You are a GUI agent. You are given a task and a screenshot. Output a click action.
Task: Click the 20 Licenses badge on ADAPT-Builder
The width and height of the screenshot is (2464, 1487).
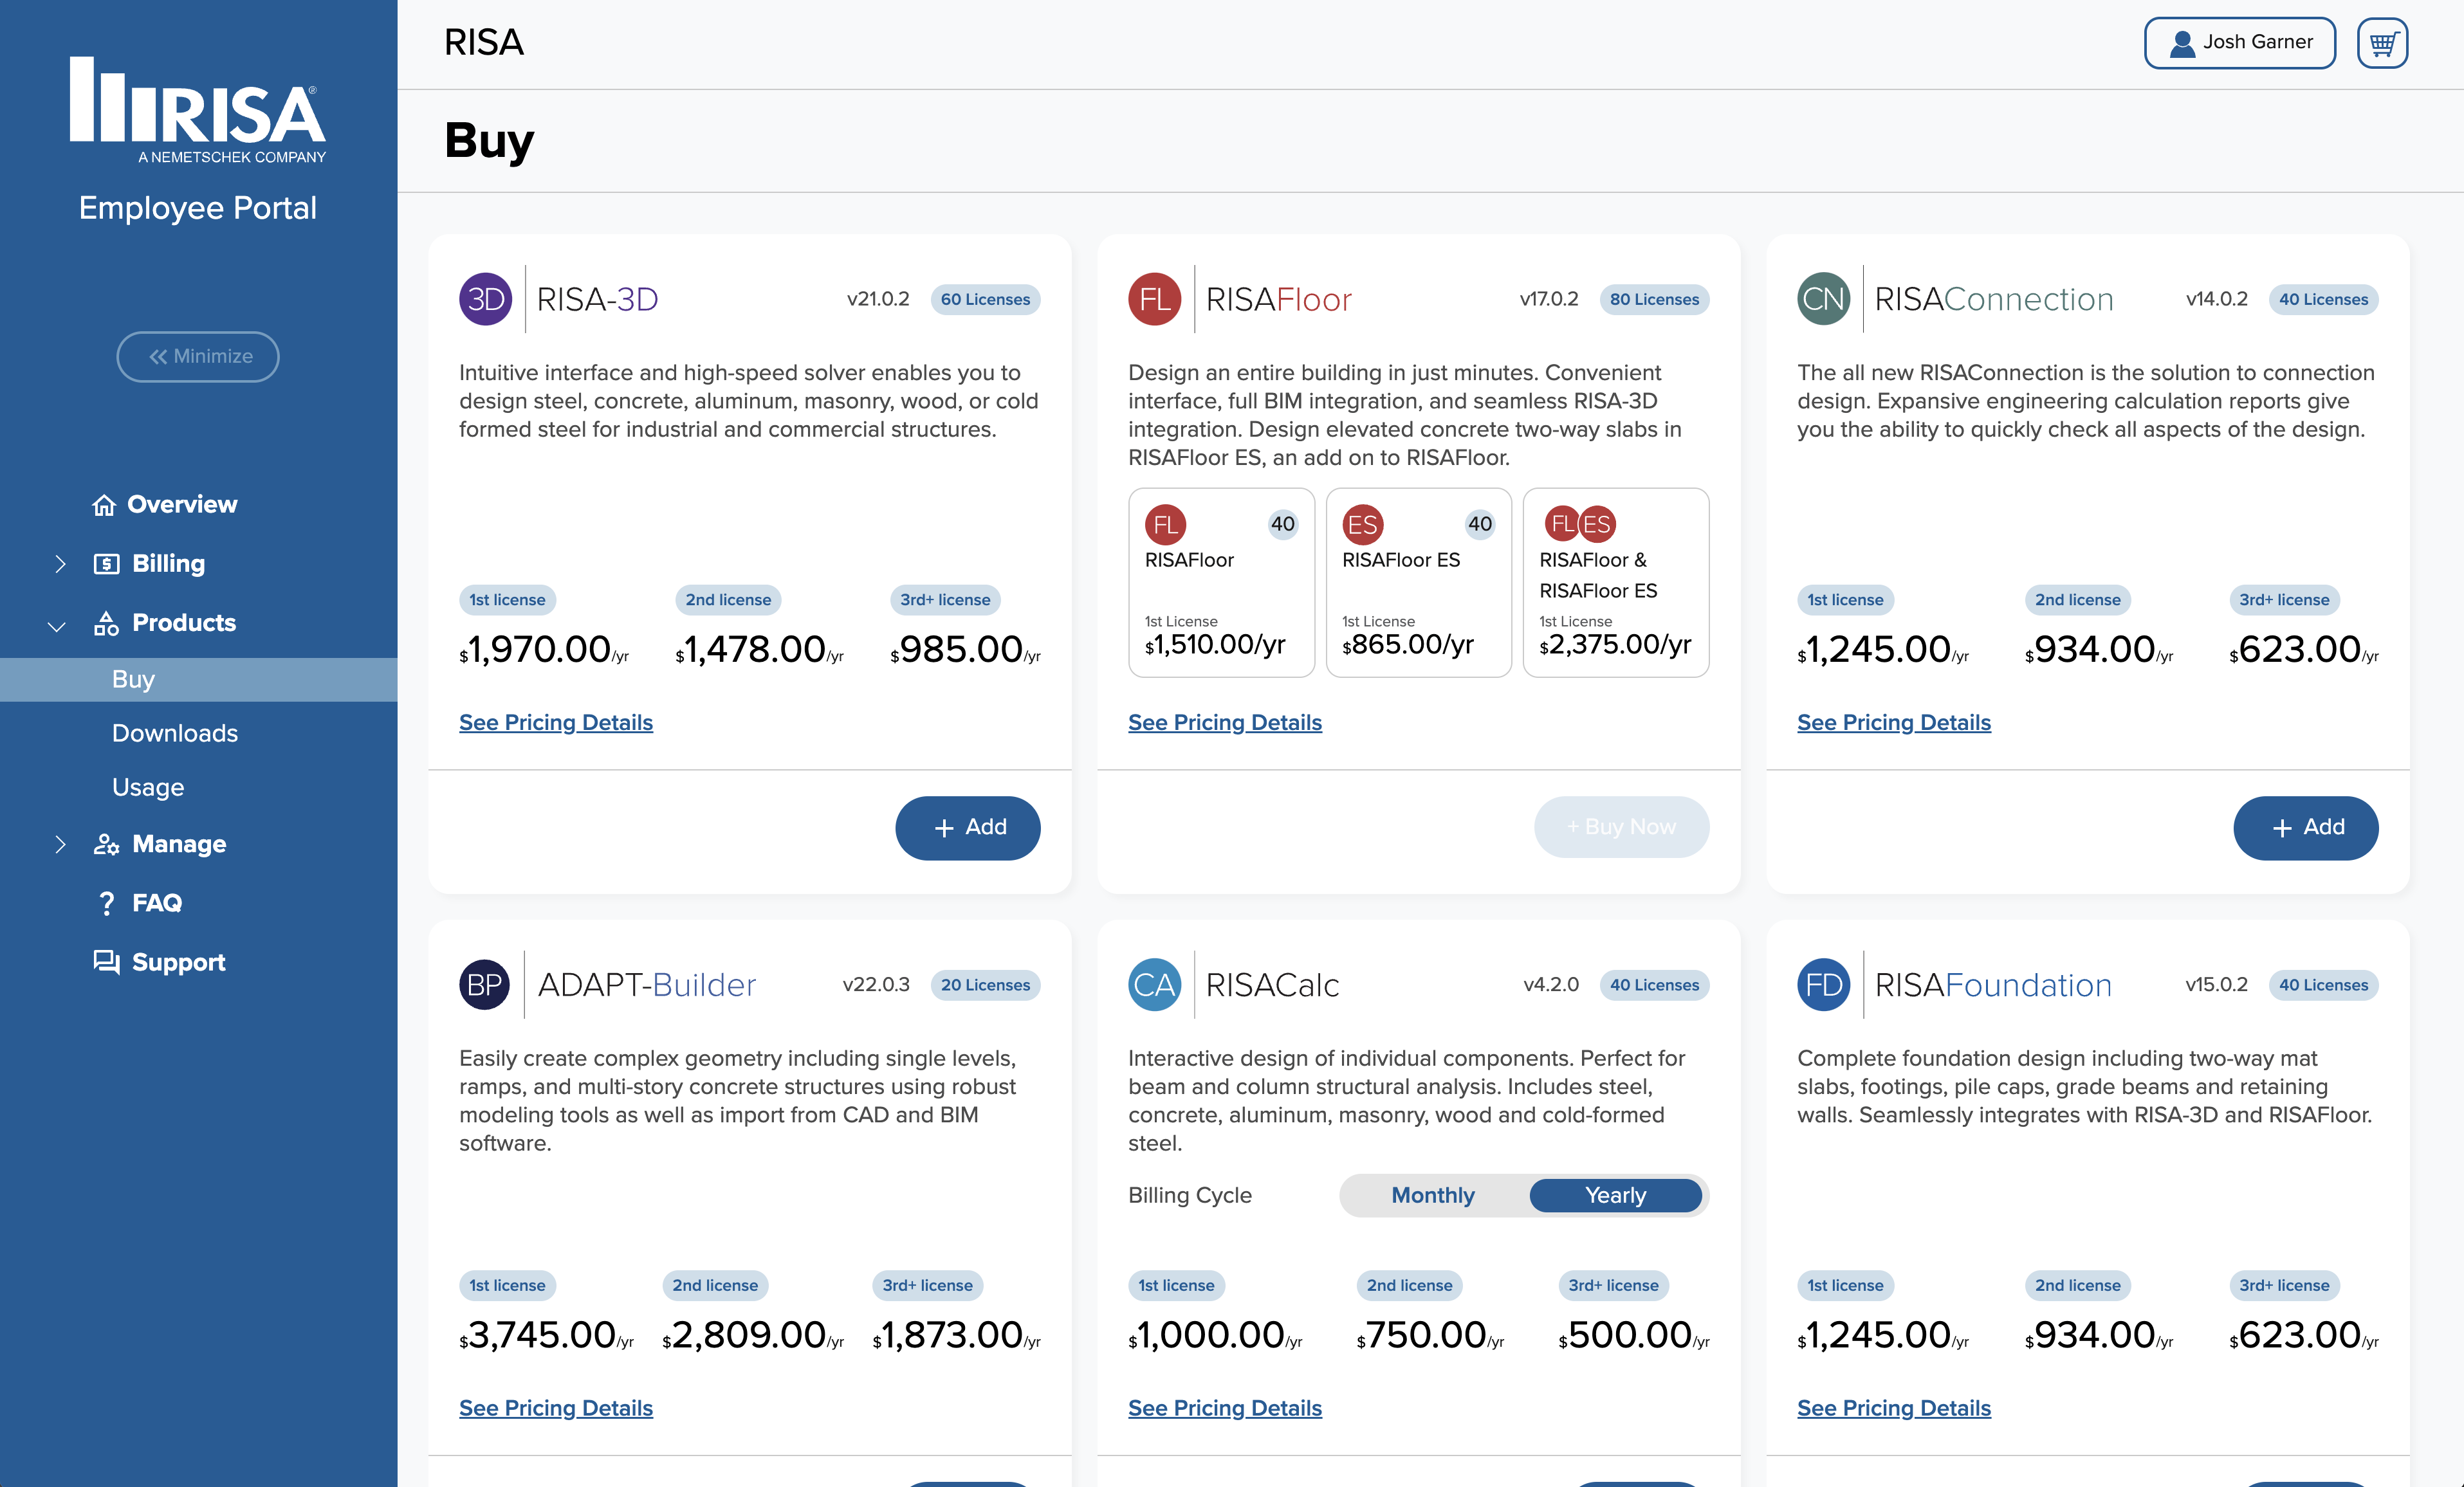[x=985, y=985]
